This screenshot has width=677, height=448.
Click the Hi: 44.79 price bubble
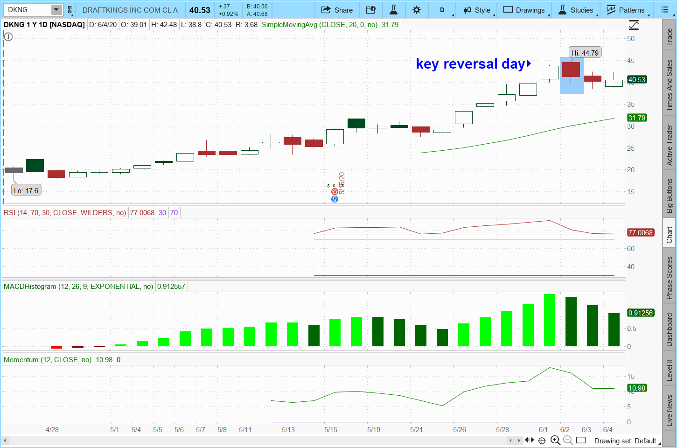(585, 53)
